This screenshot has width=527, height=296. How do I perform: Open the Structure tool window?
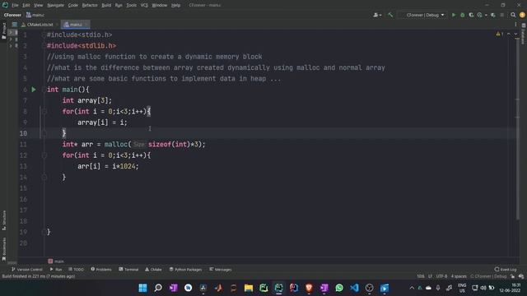click(4, 220)
